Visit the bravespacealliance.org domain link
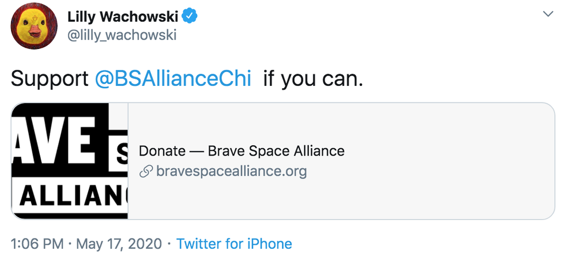Image resolution: width=565 pixels, height=258 pixels. tap(231, 171)
